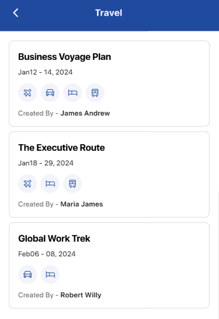
Task: Click the Feb06 - 08, 2024 date
Action: coord(47,254)
